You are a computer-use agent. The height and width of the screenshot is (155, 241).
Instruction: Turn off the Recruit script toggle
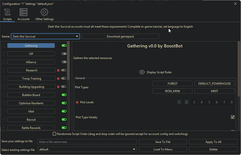pyautogui.click(x=64, y=119)
